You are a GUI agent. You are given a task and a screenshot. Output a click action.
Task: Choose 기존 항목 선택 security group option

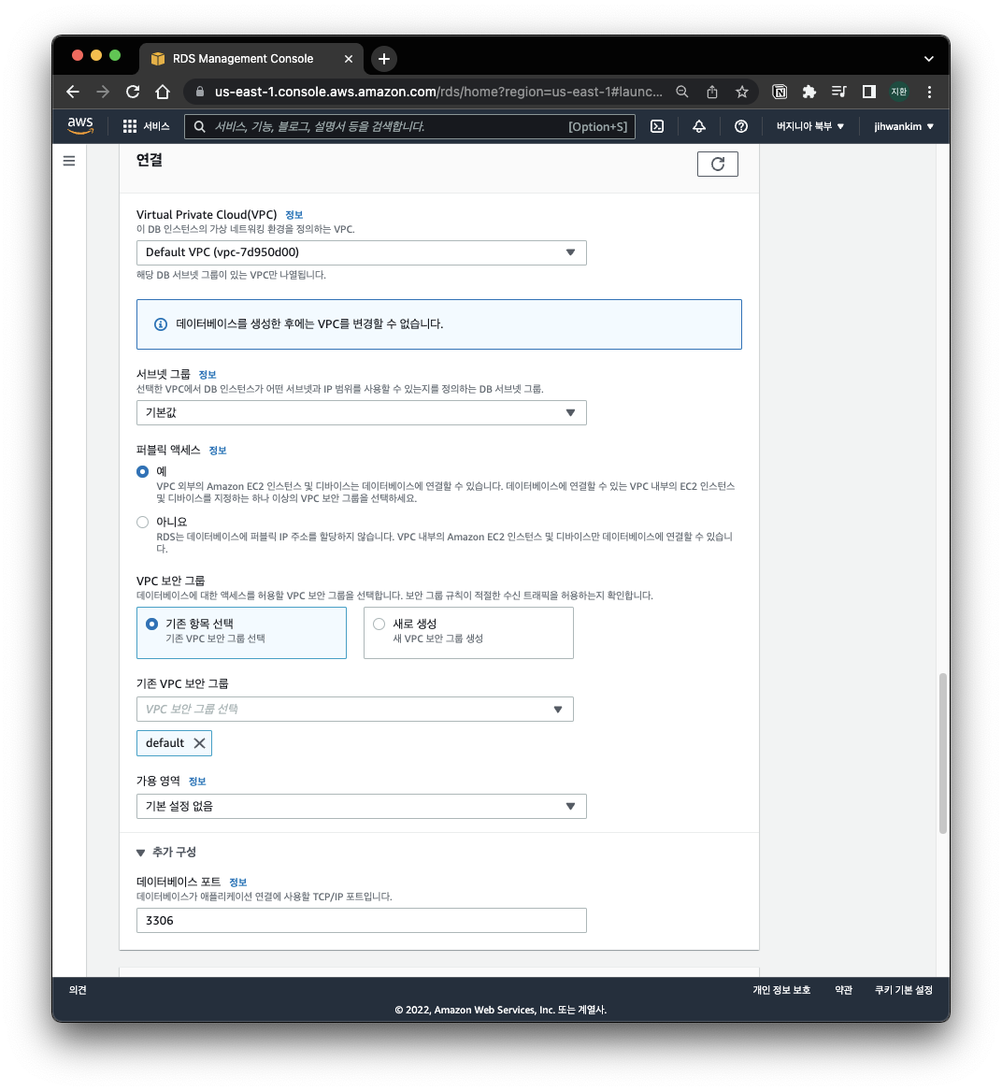[x=241, y=633]
